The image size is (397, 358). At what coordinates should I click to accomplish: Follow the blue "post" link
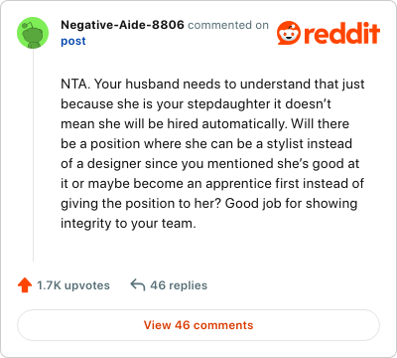pos(73,41)
